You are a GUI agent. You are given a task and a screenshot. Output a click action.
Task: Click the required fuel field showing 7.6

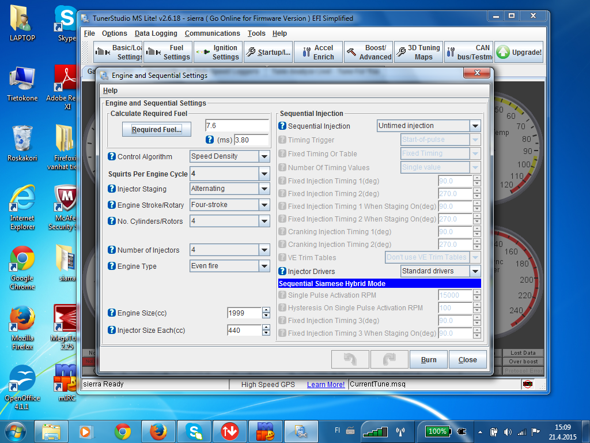click(x=237, y=125)
